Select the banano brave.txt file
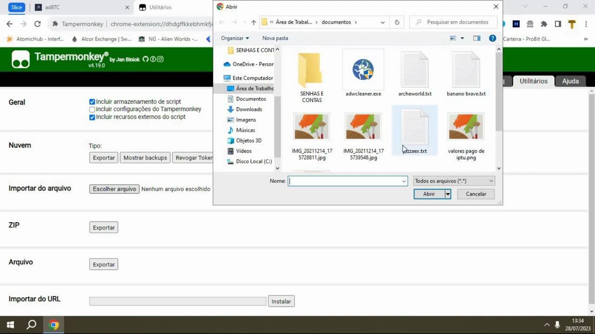Viewport: 595px width, 334px height. tap(466, 74)
